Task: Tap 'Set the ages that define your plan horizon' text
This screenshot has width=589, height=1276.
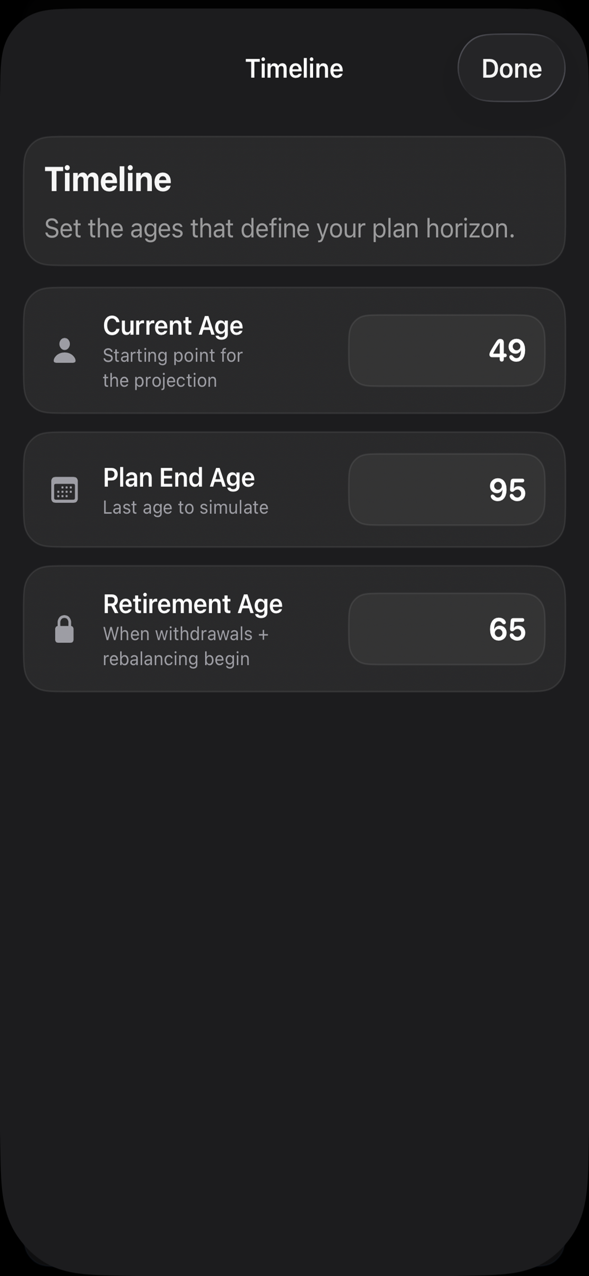Action: tap(280, 229)
